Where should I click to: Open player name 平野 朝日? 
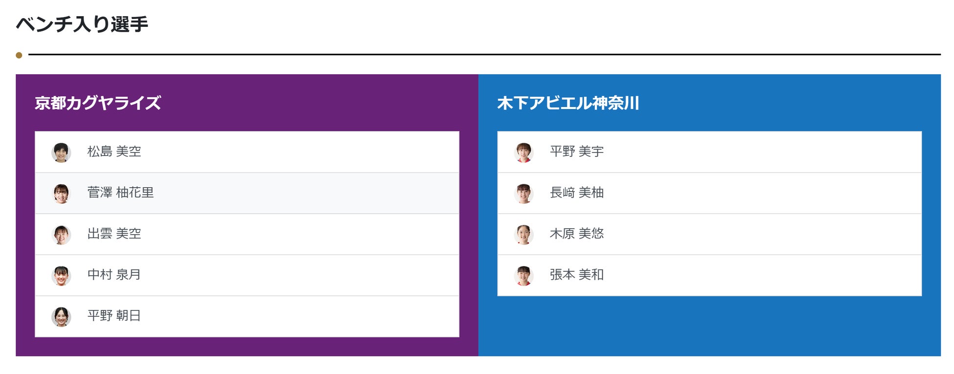coord(114,316)
